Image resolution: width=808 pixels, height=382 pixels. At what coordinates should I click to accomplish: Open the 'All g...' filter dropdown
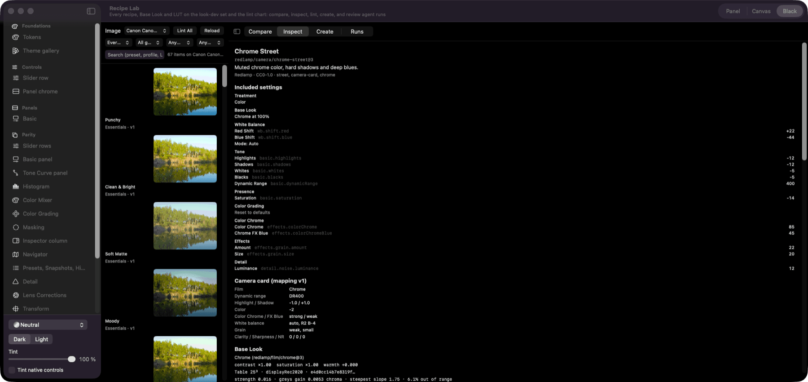(149, 43)
